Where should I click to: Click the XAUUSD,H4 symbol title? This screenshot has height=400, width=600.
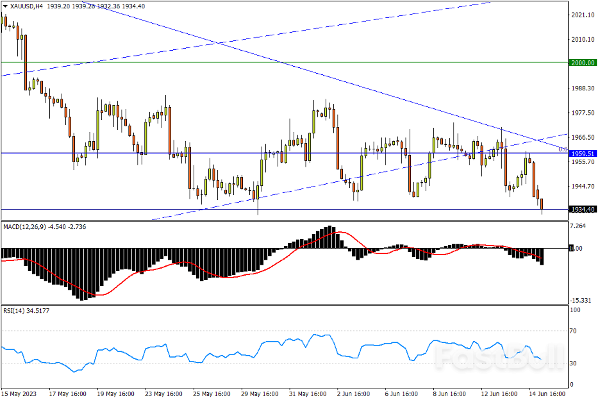[26, 6]
